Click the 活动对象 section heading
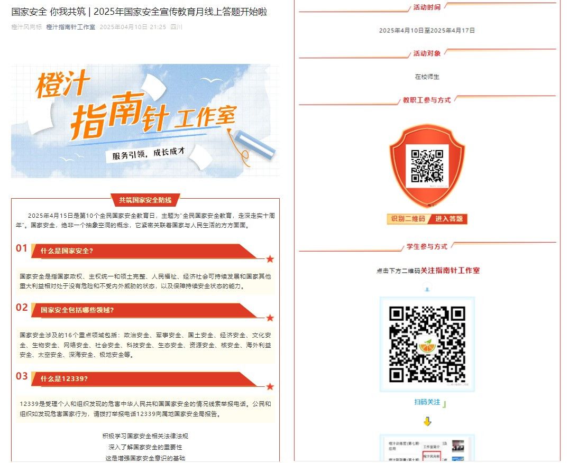 click(427, 53)
